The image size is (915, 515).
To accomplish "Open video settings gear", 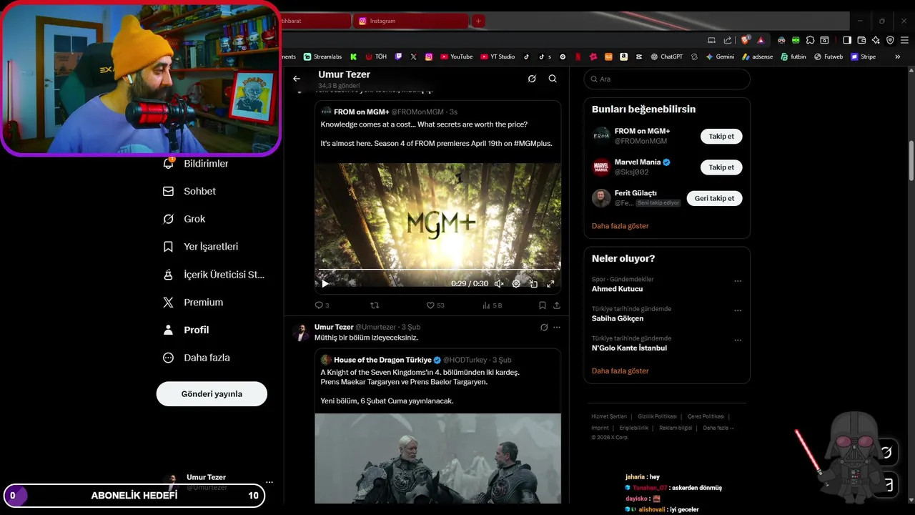I will click(x=516, y=284).
